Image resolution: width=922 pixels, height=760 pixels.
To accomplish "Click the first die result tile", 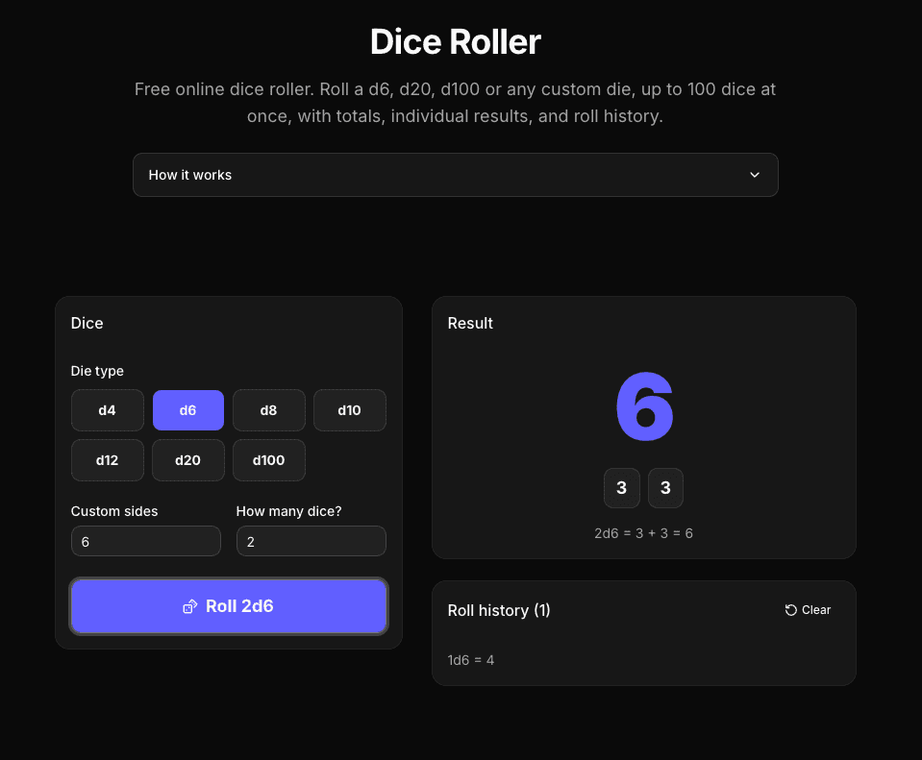I will point(621,488).
